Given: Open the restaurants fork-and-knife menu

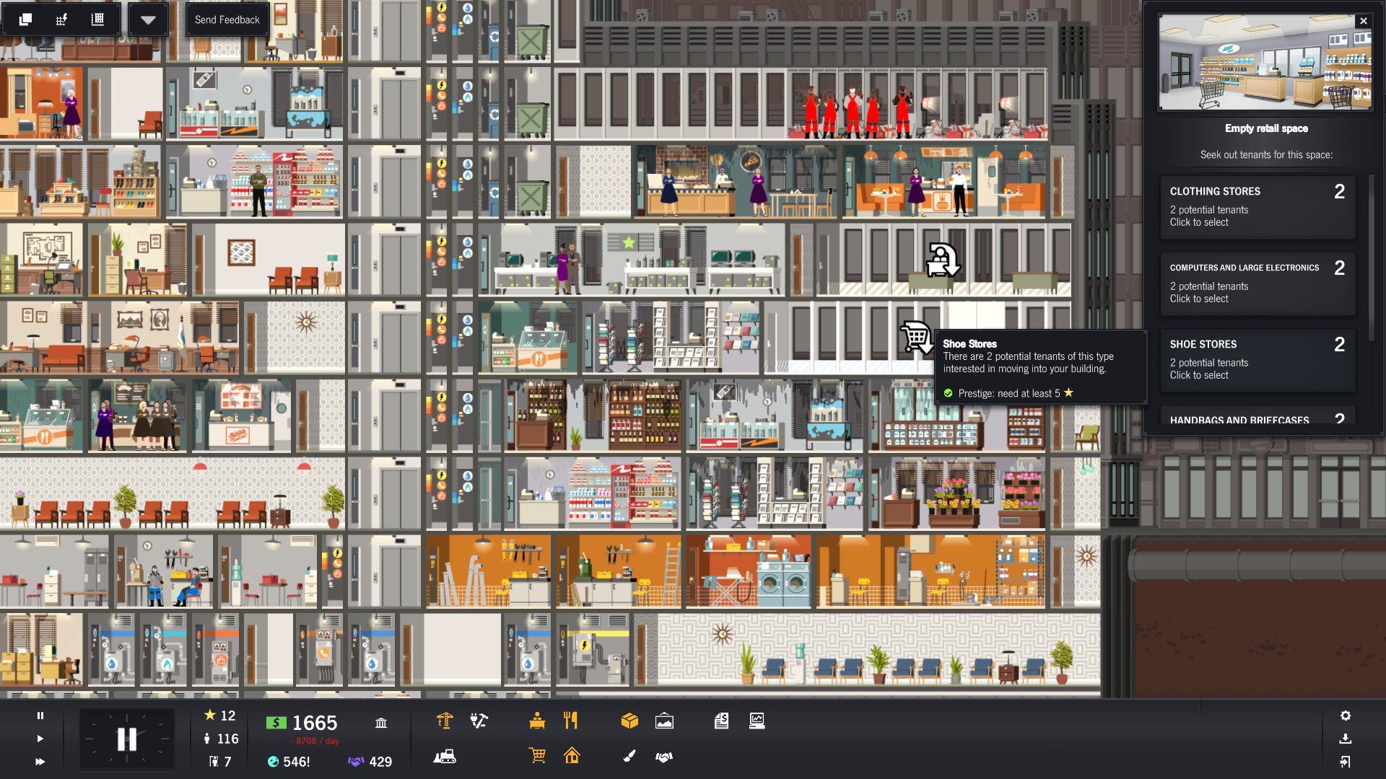Looking at the screenshot, I should click(x=571, y=720).
